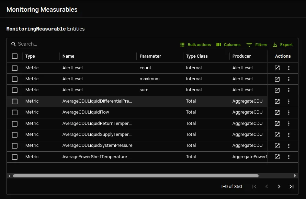The height and width of the screenshot is (199, 306).
Task: Select the AverageCDULiquidSupplyTemper... row checkbox
Action: pos(15,135)
